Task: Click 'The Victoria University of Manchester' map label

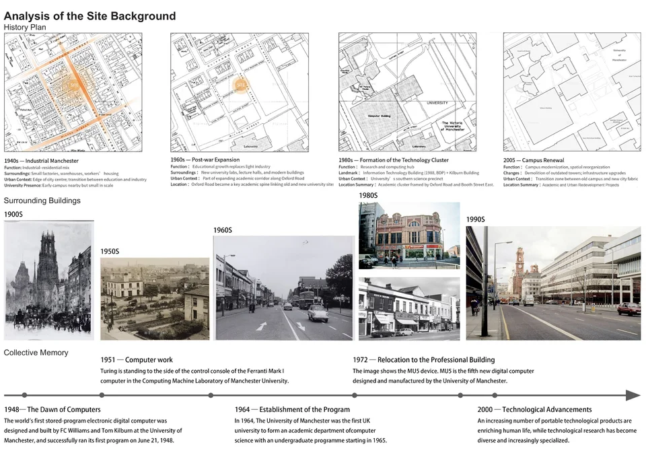Action: 452,126
